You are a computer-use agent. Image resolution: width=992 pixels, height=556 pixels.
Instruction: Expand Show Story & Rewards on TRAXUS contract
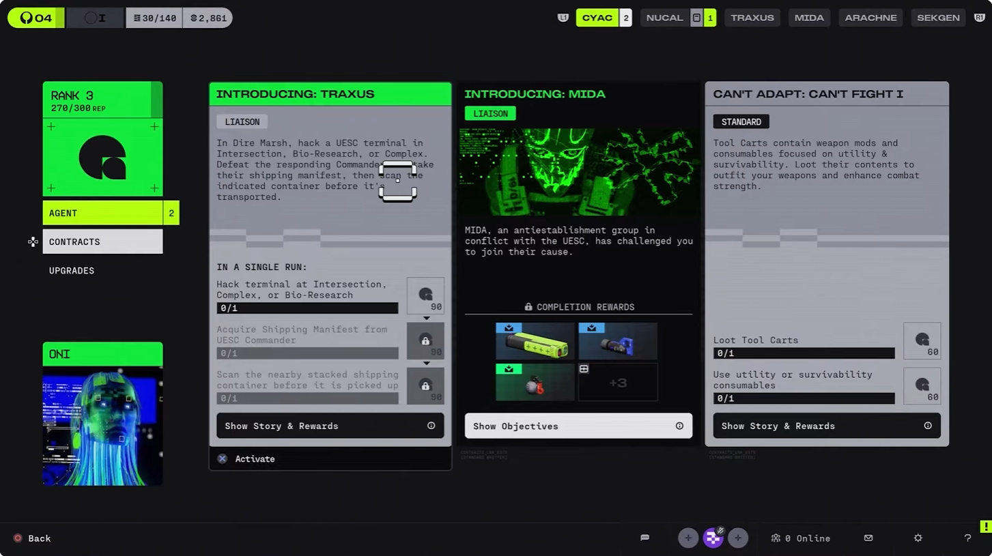point(330,426)
